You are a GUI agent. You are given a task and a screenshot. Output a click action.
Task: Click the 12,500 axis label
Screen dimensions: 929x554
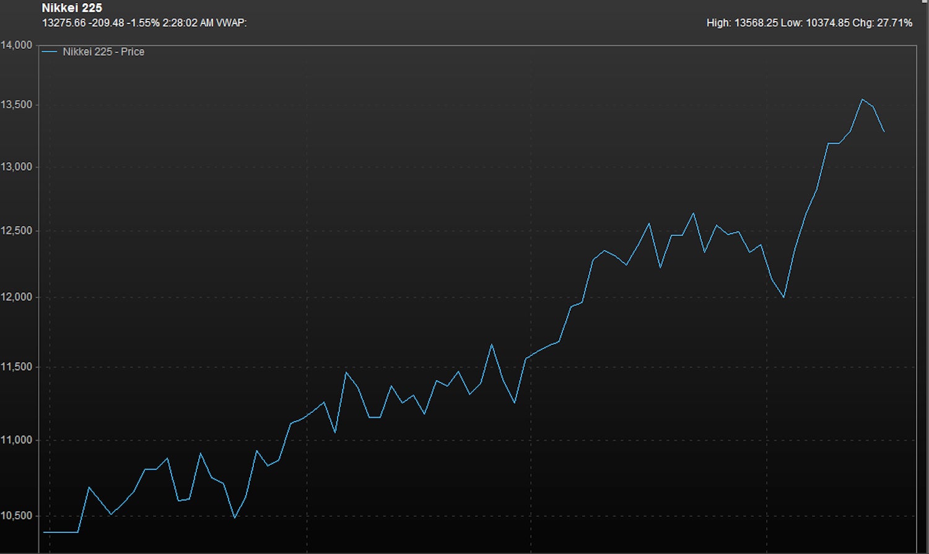tap(16, 231)
